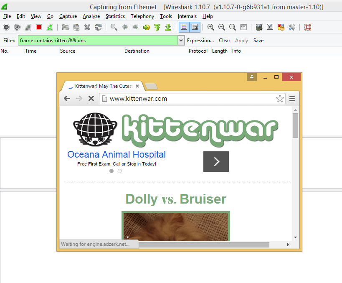This screenshot has height=283, width=342.
Task: Bookmark this page with star icon
Action: point(280,99)
